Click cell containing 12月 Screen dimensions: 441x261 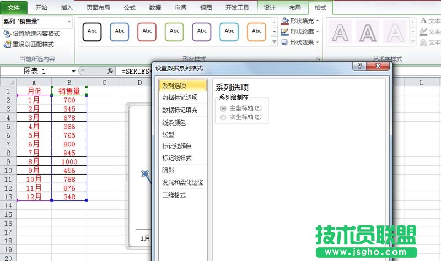(34, 197)
